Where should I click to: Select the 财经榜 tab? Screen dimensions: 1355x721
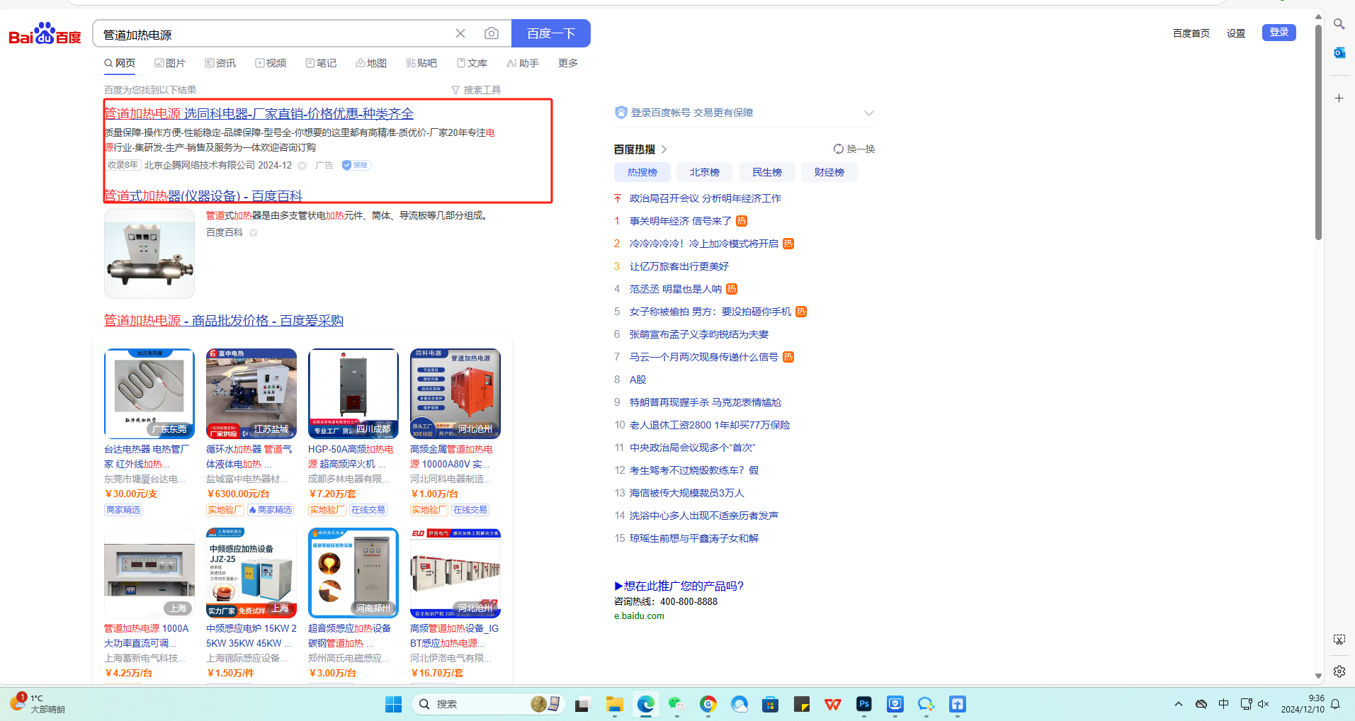[829, 172]
